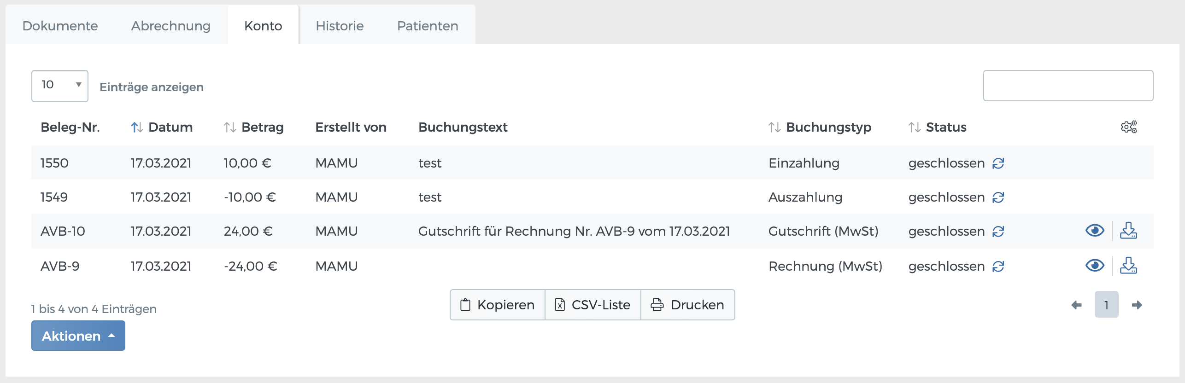Sort by Status column arrows

coord(915,127)
